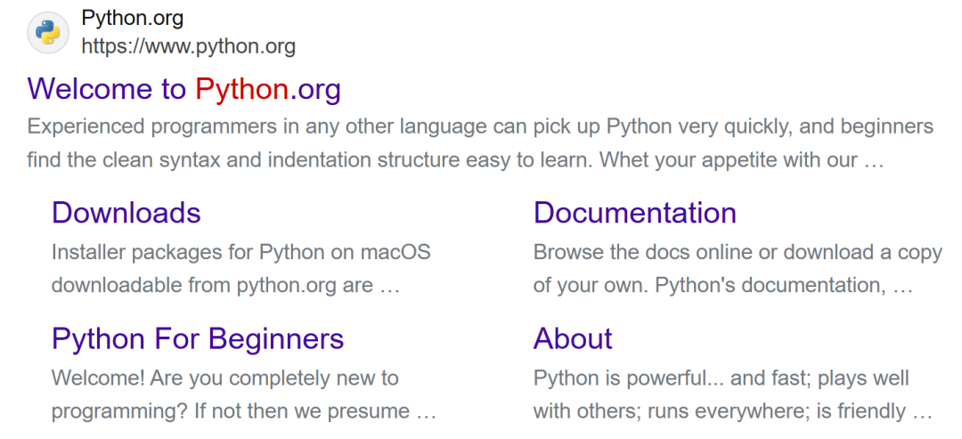Viewport: 962px width, 439px height.
Task: Click the 'Browse the docs online' snippet line
Action: pos(738,252)
